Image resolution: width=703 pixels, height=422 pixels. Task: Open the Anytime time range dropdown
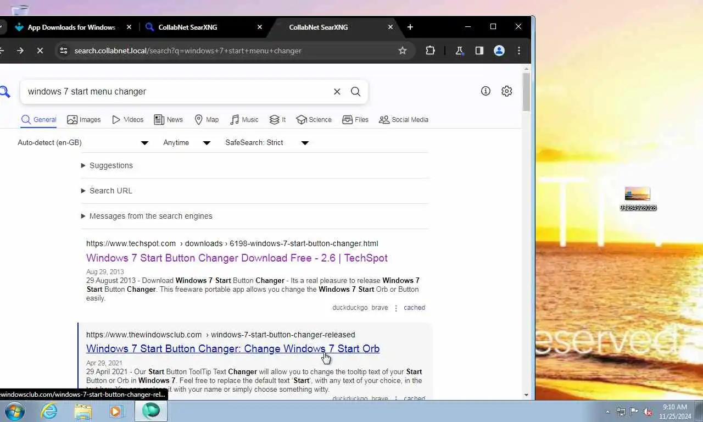(x=187, y=143)
